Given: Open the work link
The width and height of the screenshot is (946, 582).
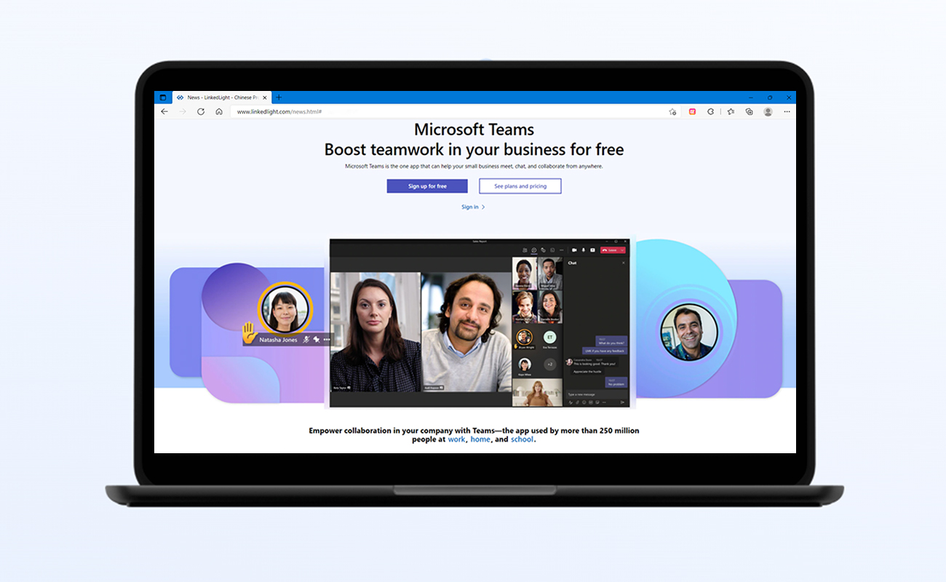Looking at the screenshot, I should [456, 439].
